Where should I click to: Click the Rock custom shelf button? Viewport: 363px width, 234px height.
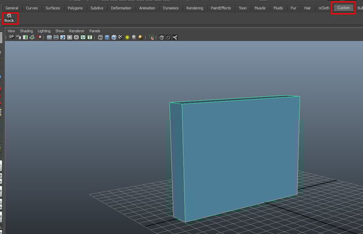click(9, 18)
